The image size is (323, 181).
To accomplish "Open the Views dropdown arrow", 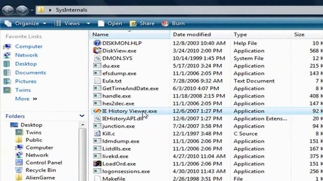I will coord(88,24).
